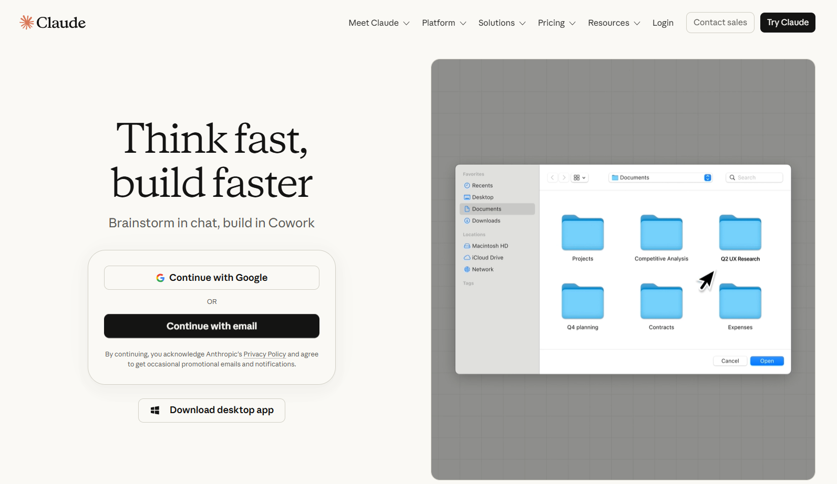
Task: Select the Expenses folder
Action: (x=740, y=307)
